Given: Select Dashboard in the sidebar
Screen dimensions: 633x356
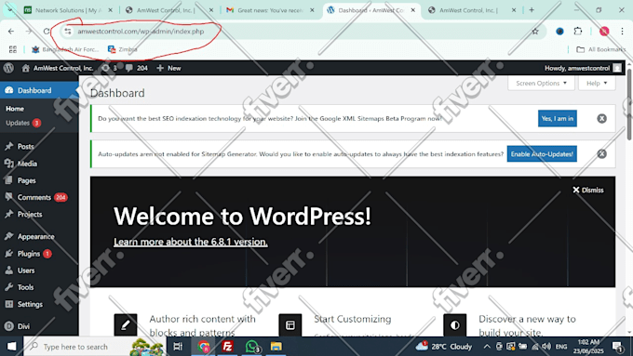Looking at the screenshot, I should tap(39, 90).
